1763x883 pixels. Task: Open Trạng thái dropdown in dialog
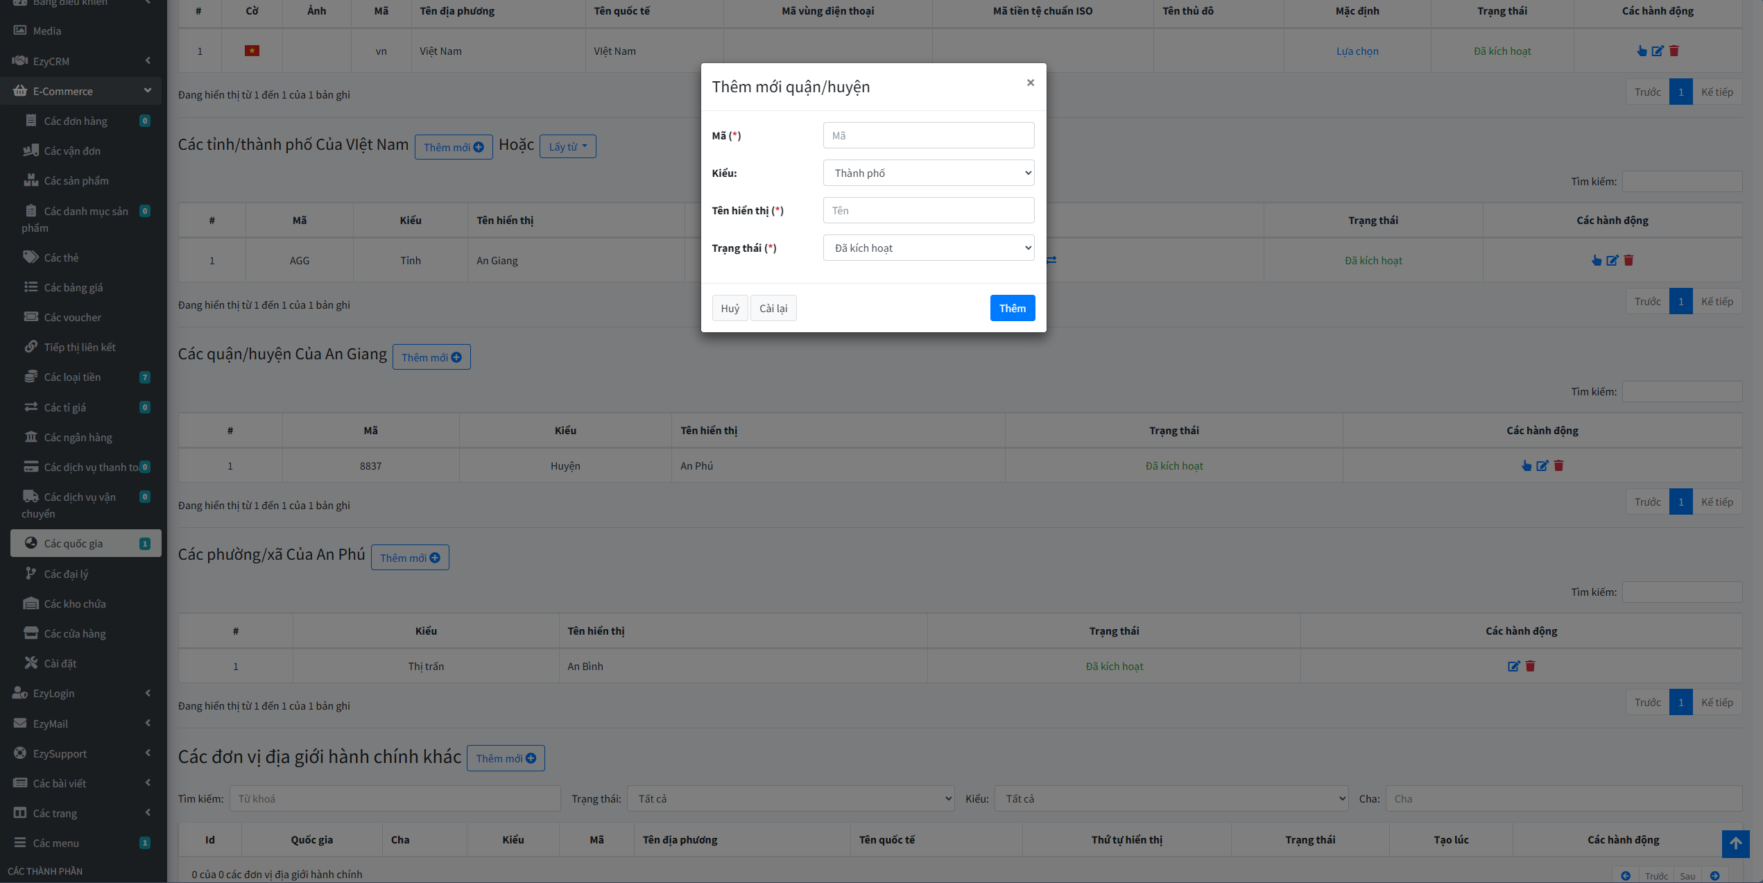coord(928,248)
